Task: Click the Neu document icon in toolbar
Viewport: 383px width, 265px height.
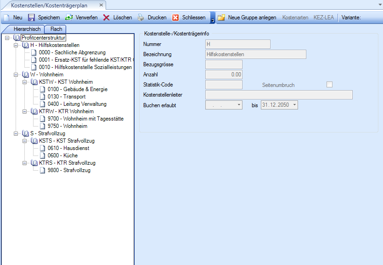Action: (x=6, y=17)
